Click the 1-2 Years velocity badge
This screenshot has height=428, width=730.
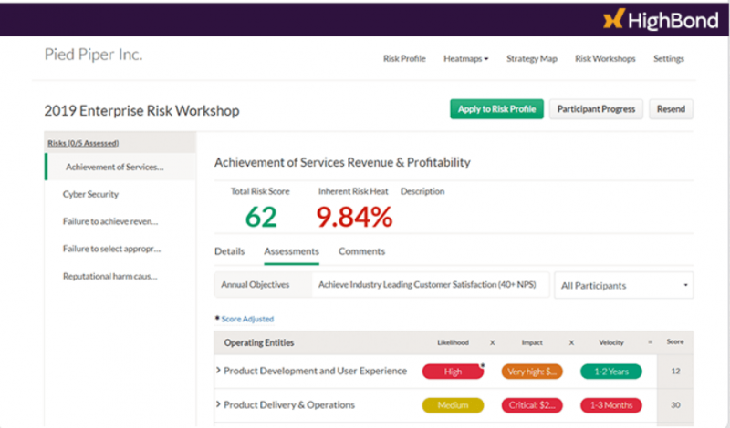click(611, 372)
